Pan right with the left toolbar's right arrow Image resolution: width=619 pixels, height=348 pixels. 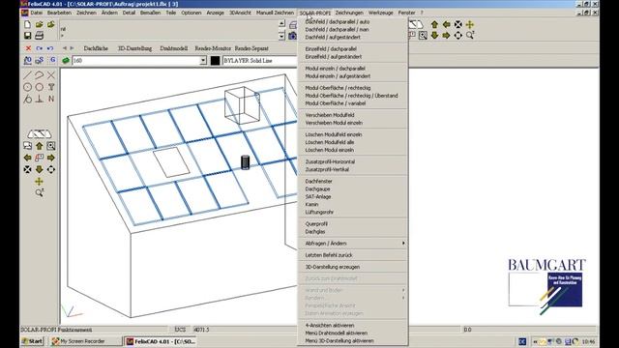51,158
